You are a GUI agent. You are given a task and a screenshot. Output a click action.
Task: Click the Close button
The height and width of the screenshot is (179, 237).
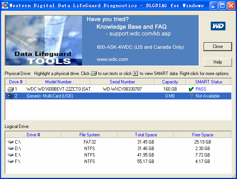(x=218, y=46)
